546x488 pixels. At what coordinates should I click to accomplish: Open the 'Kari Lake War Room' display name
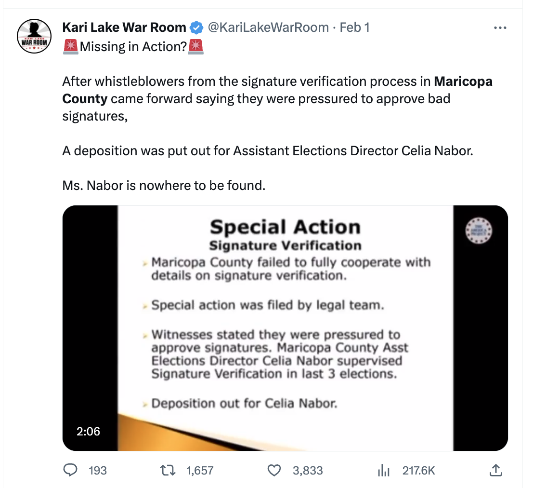124,27
